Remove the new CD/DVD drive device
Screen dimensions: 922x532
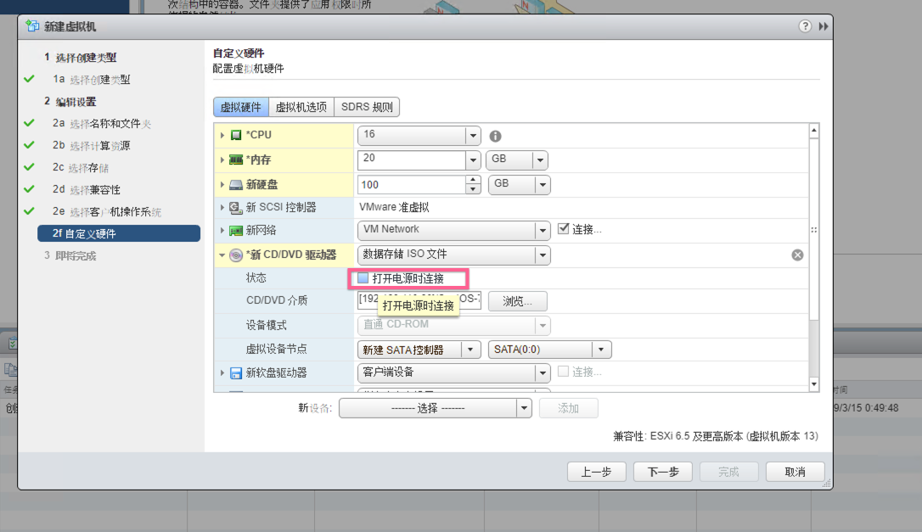click(x=797, y=255)
